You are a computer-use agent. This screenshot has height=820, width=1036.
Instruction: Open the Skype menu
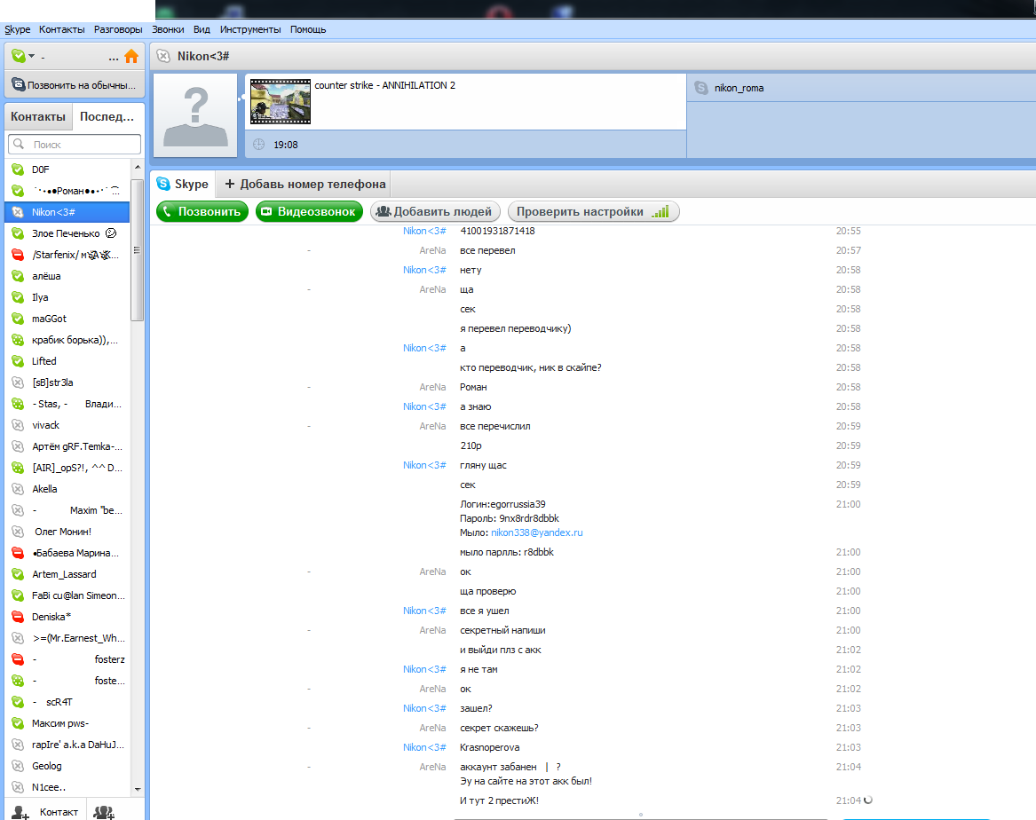[x=17, y=29]
